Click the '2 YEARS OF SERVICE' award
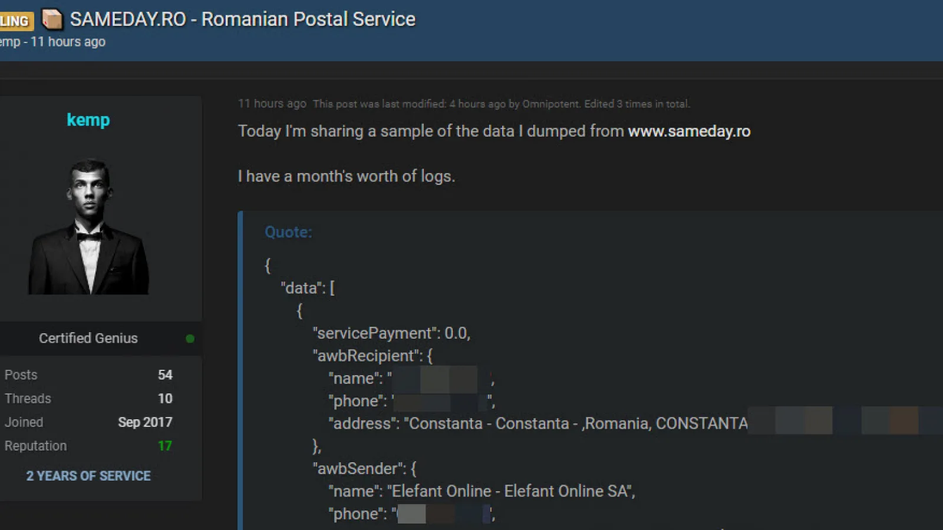This screenshot has width=943, height=530. (x=88, y=476)
